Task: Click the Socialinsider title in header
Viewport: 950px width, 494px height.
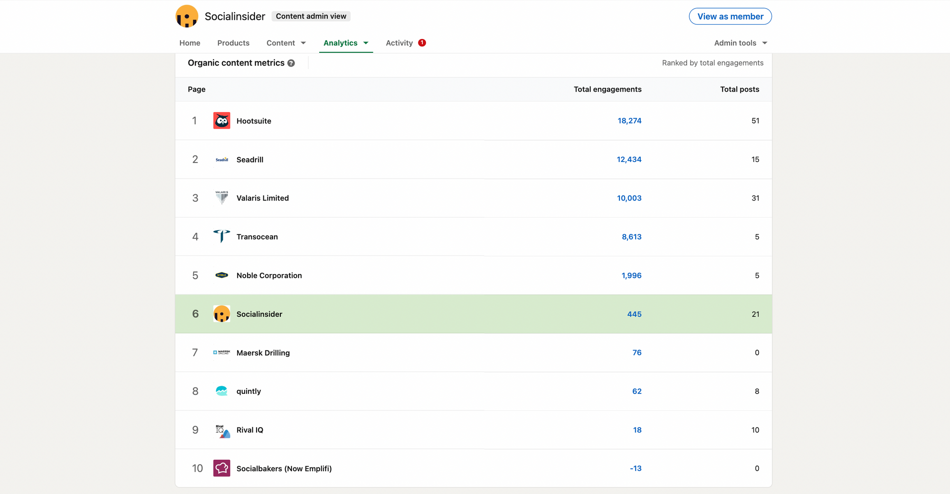Action: 235,17
